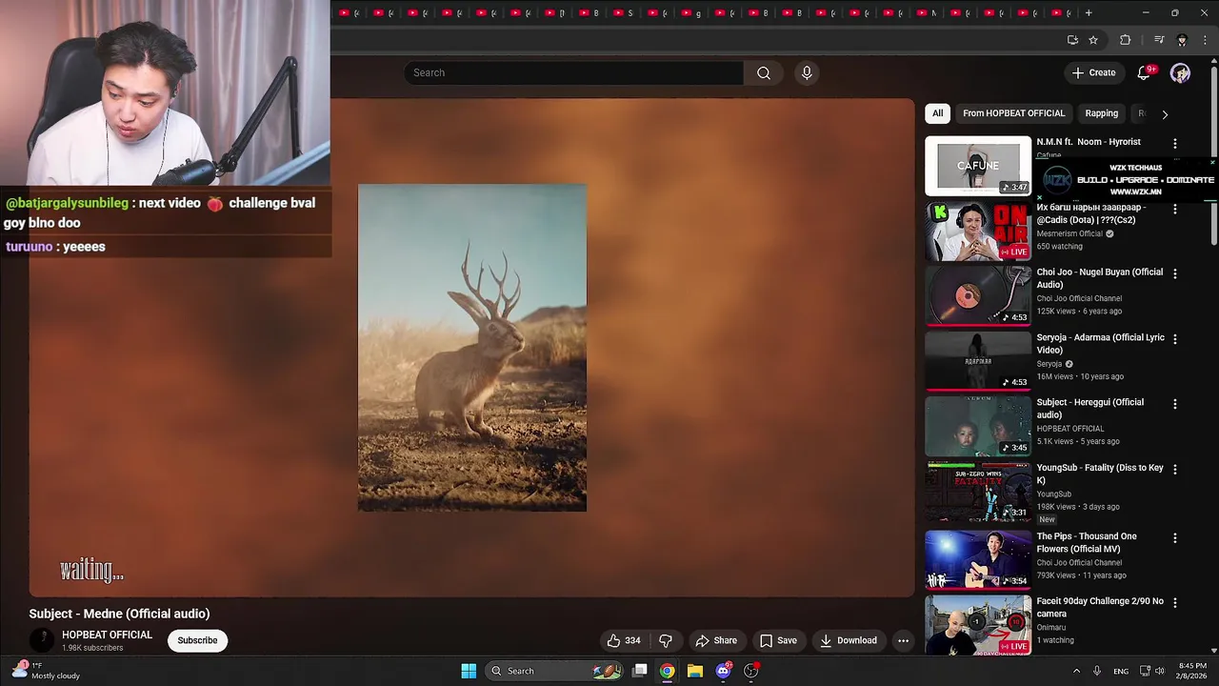Open options for Faceit 90day Challenge video

1174,602
